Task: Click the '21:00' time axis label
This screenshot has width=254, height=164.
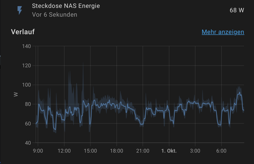Action: click(x=143, y=151)
